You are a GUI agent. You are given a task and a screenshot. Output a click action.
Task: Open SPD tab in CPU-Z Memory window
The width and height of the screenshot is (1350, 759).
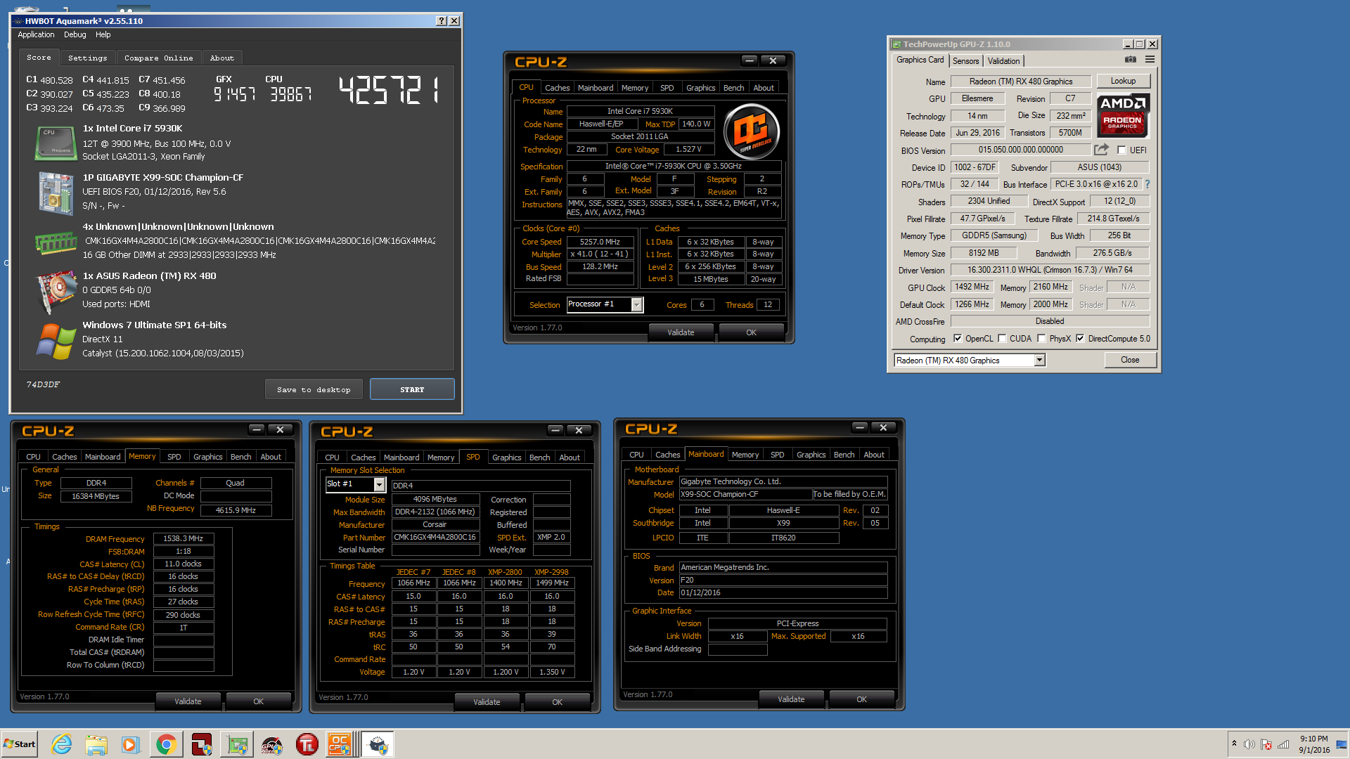click(174, 457)
